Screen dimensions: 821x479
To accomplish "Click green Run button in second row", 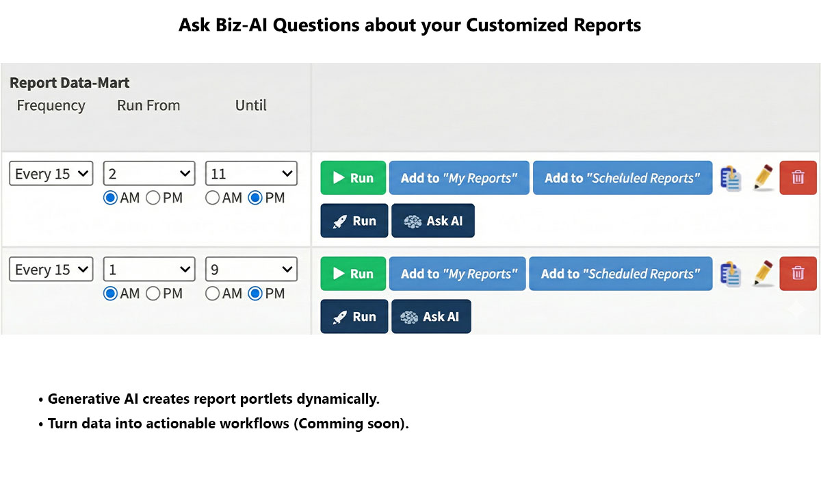I will point(353,274).
